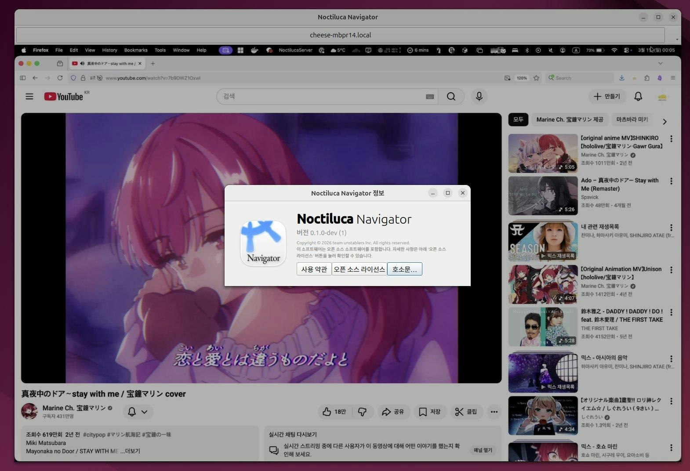Click the 만들기 create button

coord(606,96)
